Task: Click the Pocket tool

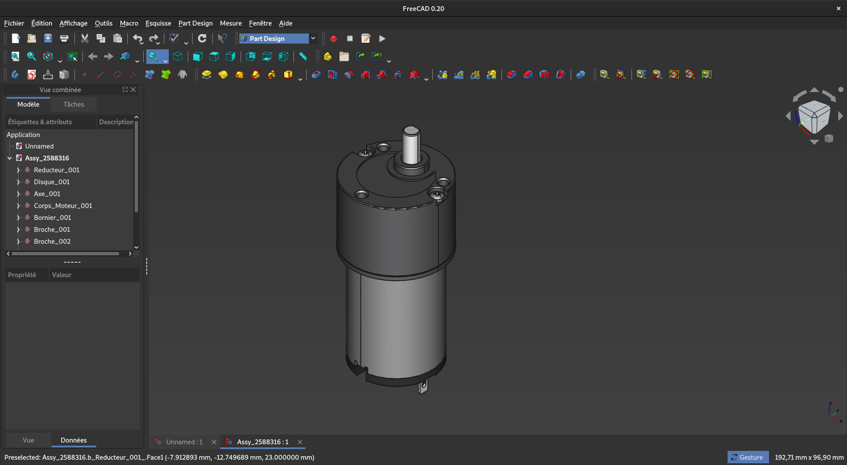Action: (x=316, y=74)
